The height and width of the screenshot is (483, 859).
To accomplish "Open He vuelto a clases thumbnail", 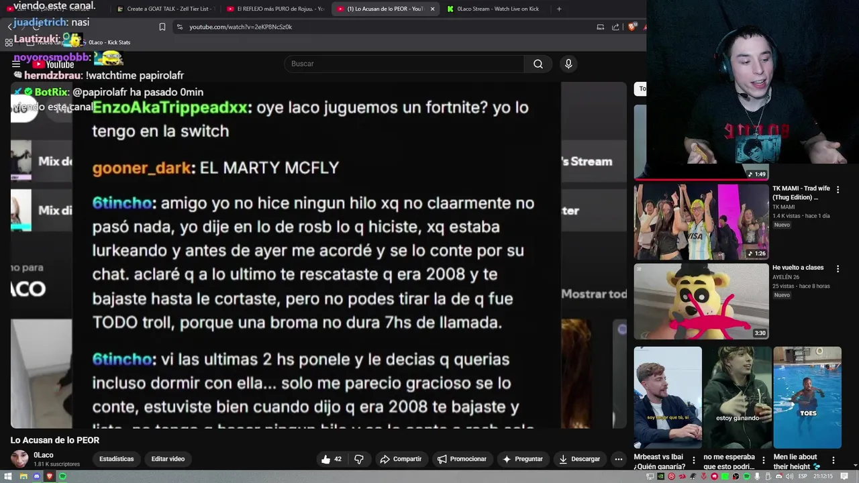I will click(701, 301).
